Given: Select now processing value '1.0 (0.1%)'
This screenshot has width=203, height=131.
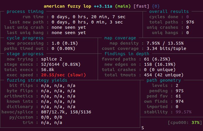Looking at the screenshot, I should 65,43.
